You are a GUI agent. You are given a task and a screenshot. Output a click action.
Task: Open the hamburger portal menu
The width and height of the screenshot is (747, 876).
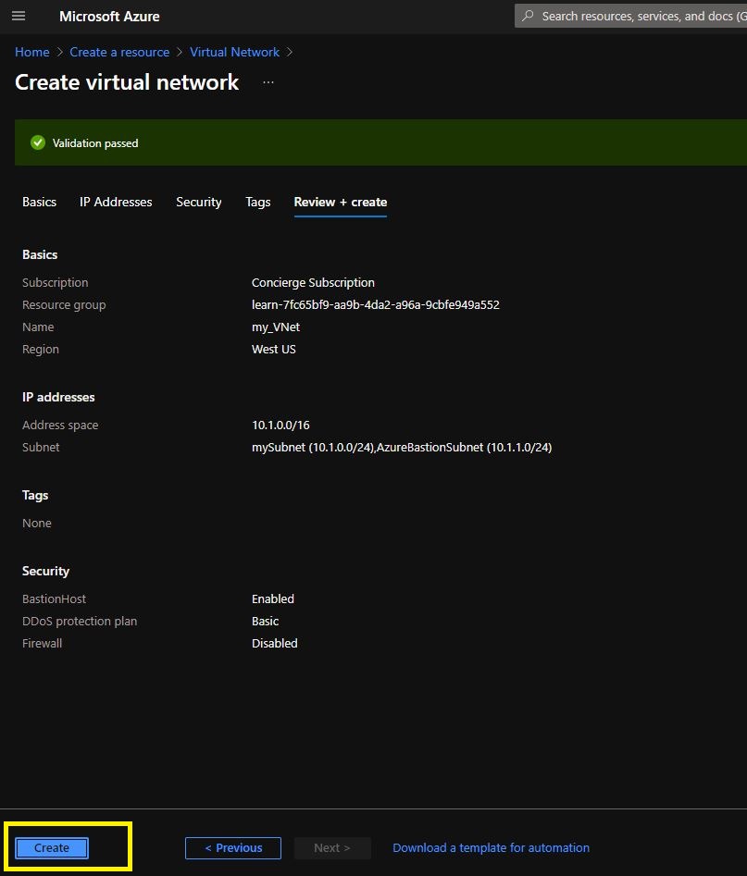pos(19,16)
